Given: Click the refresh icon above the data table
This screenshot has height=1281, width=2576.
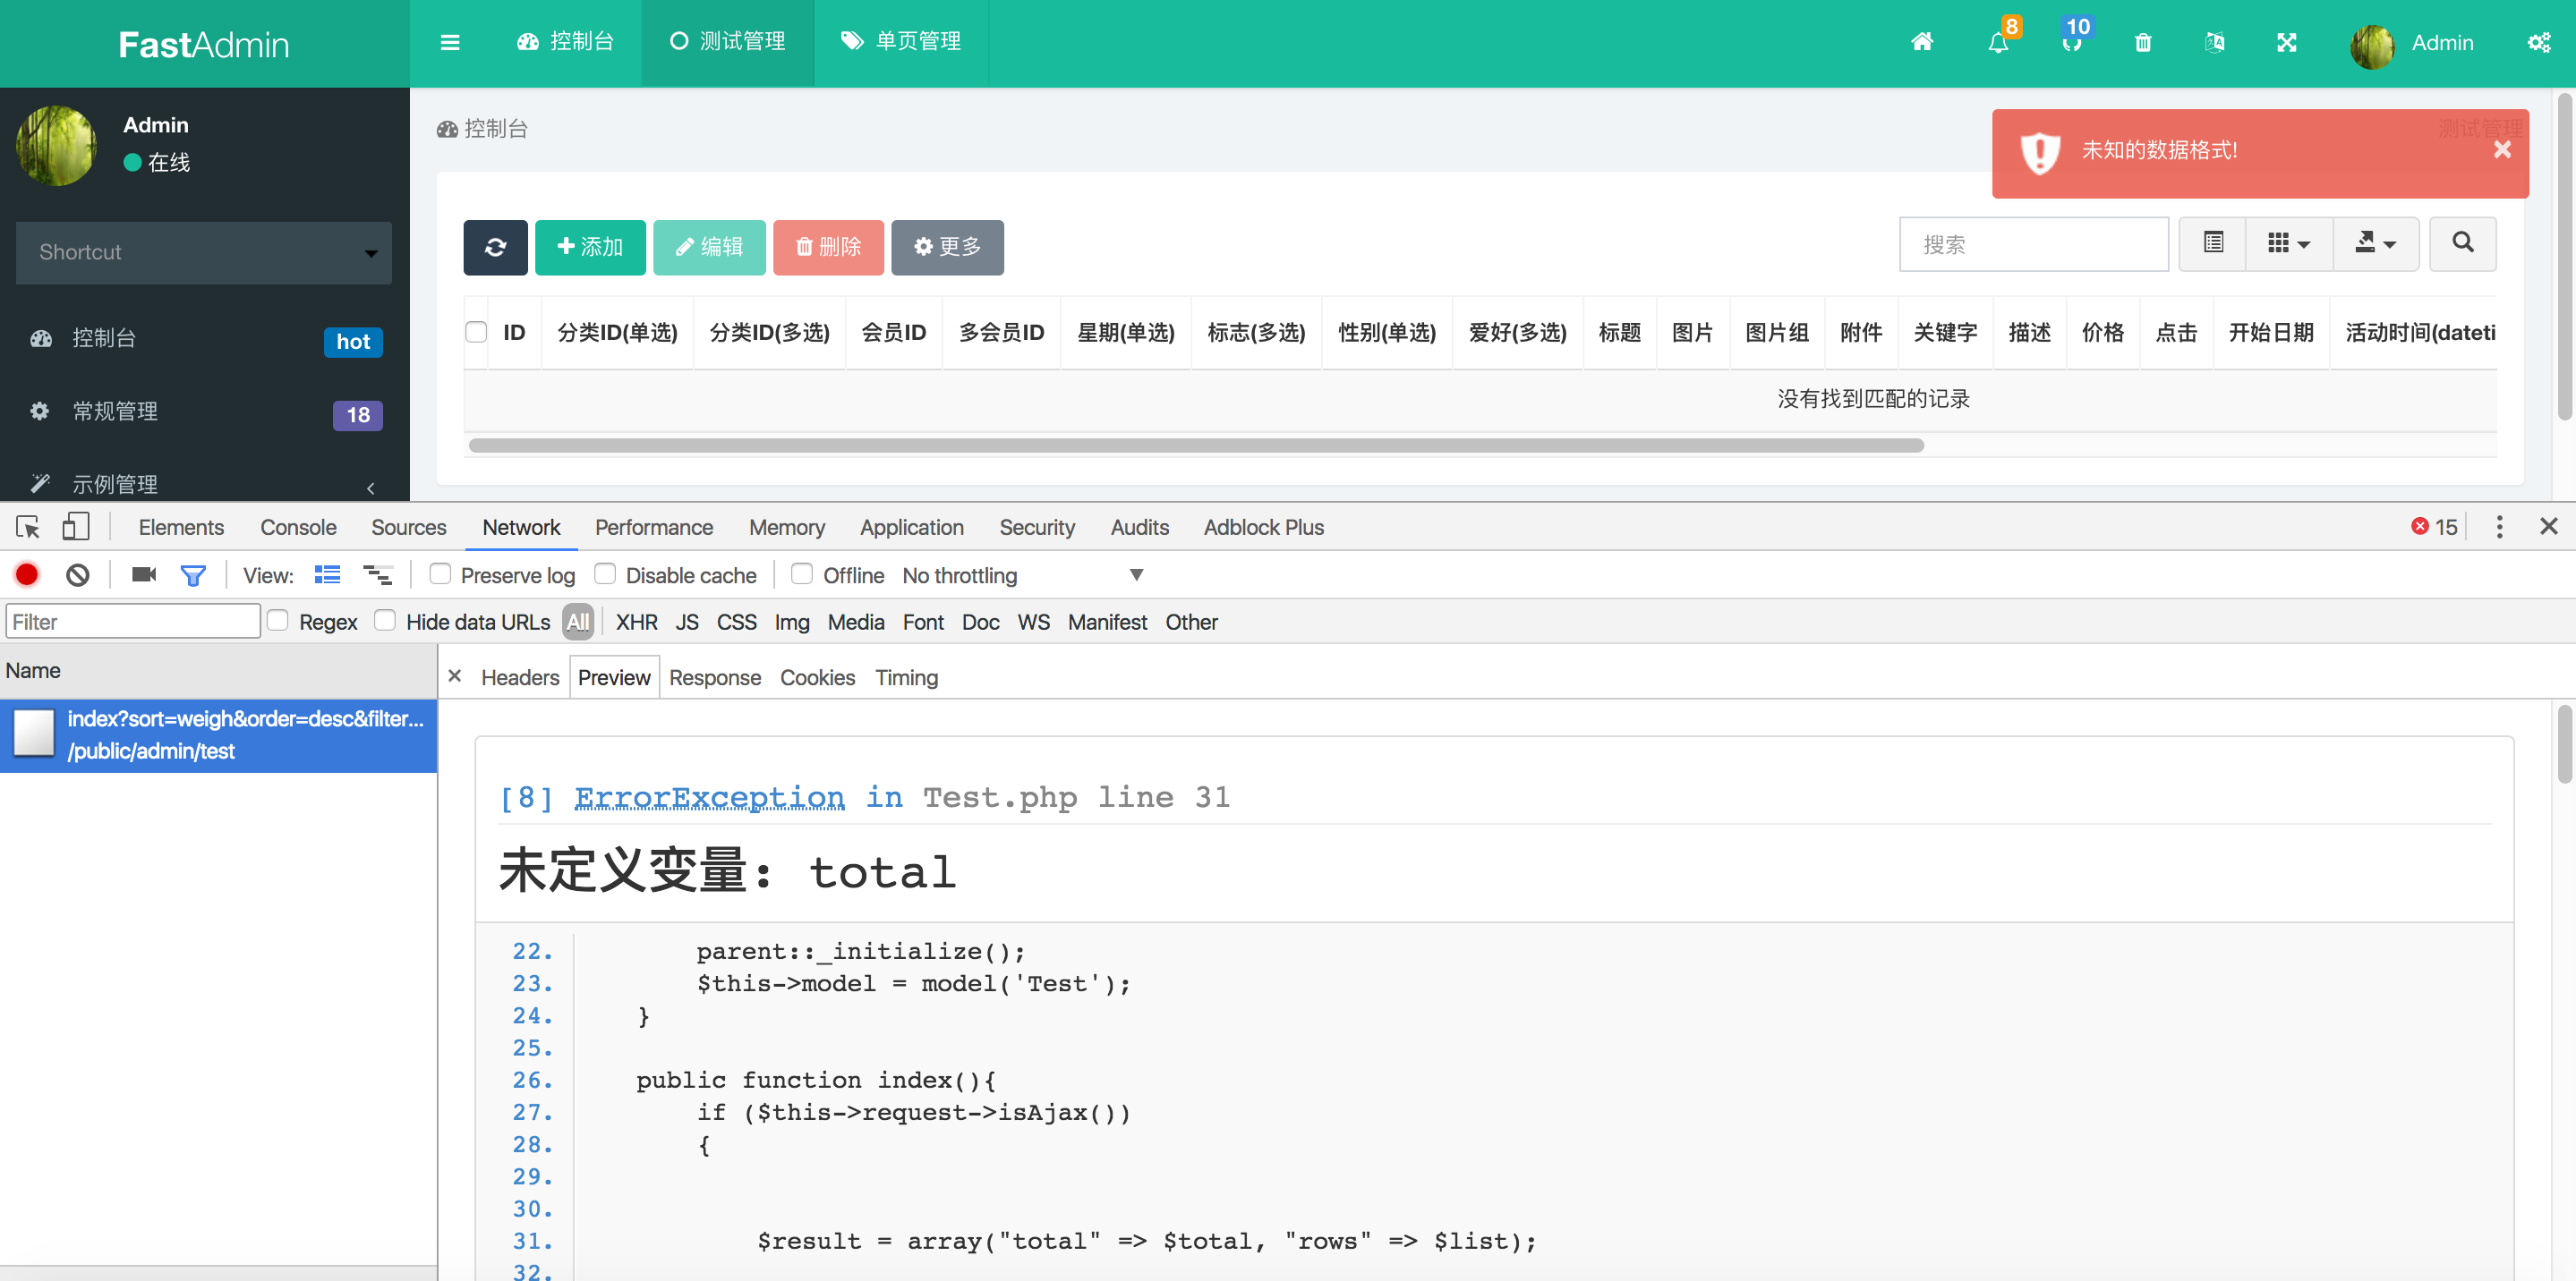Looking at the screenshot, I should (495, 247).
